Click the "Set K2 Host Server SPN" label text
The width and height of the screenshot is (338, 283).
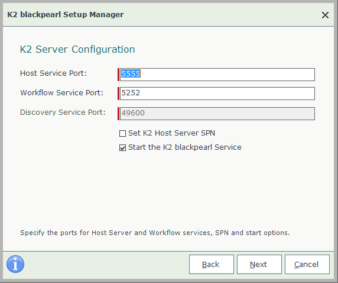coord(171,133)
